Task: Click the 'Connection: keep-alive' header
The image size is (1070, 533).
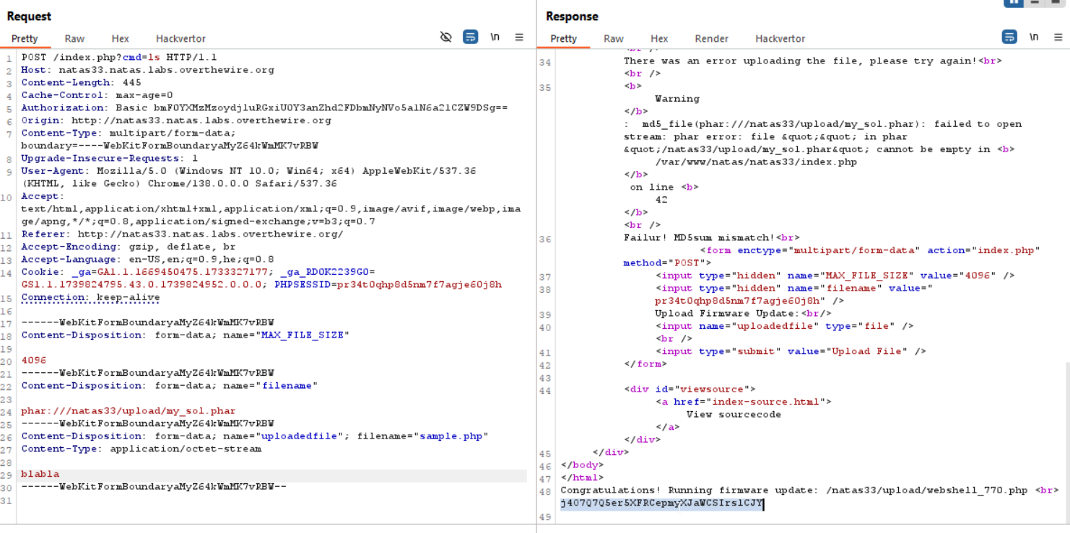Action: pyautogui.click(x=90, y=297)
